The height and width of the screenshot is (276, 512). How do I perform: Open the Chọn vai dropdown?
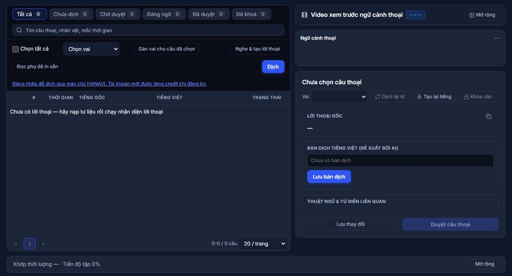click(91, 49)
